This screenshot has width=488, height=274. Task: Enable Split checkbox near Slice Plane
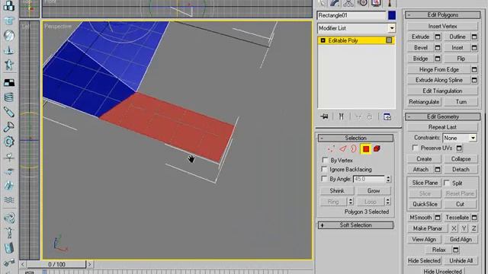[447, 183]
